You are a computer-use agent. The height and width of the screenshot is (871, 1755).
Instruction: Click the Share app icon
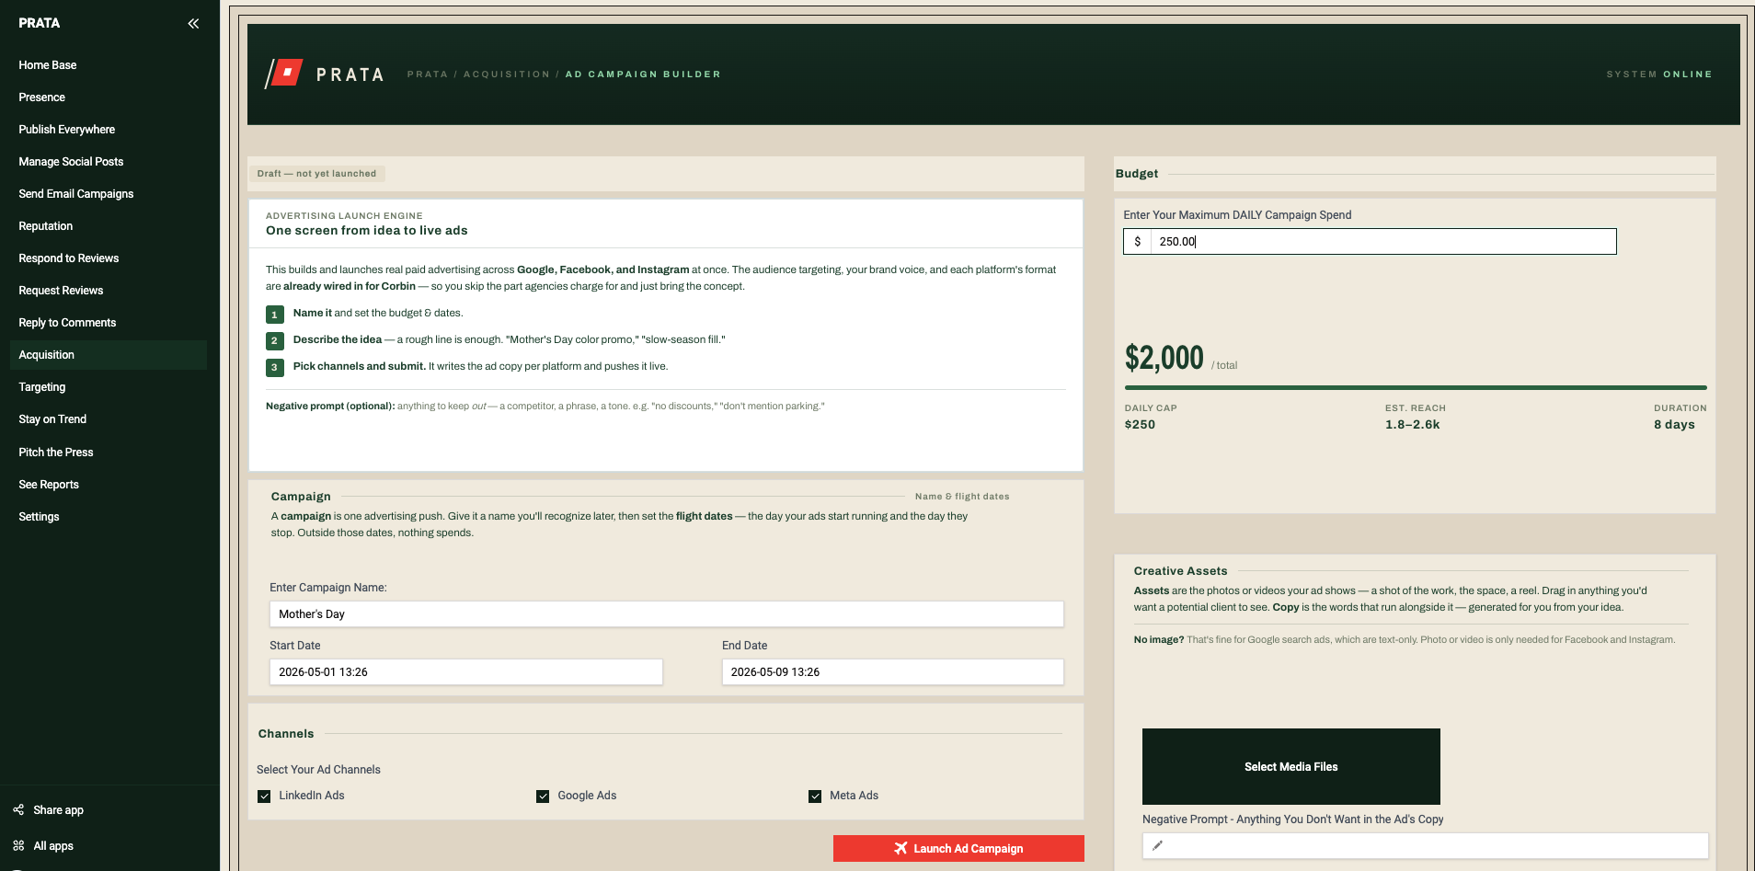[x=18, y=809]
